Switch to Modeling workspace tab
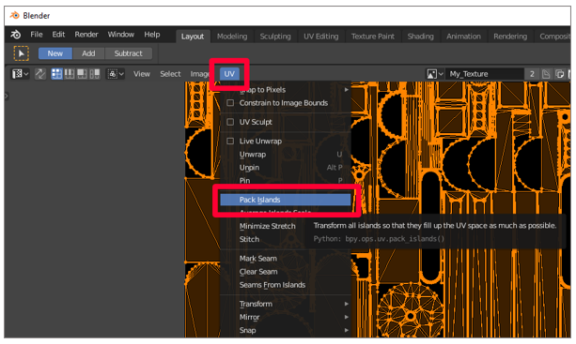The image size is (576, 344). 232,37
